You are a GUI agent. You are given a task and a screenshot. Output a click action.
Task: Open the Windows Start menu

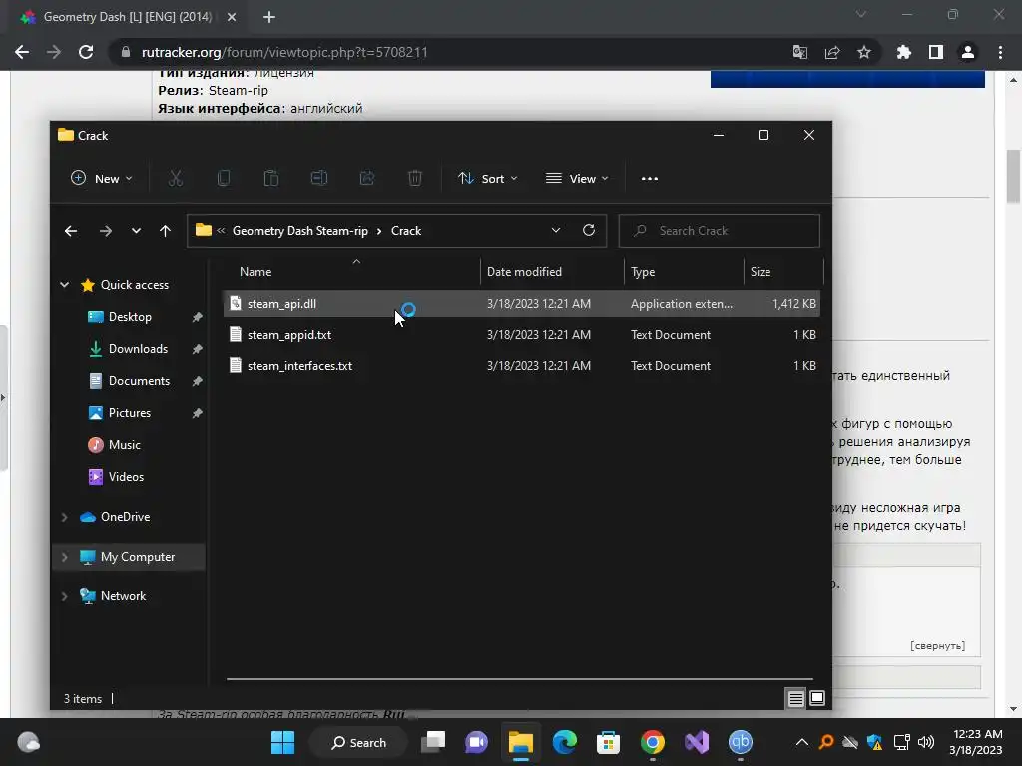(x=282, y=742)
